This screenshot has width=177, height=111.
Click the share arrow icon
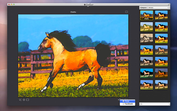(x=119, y=100)
